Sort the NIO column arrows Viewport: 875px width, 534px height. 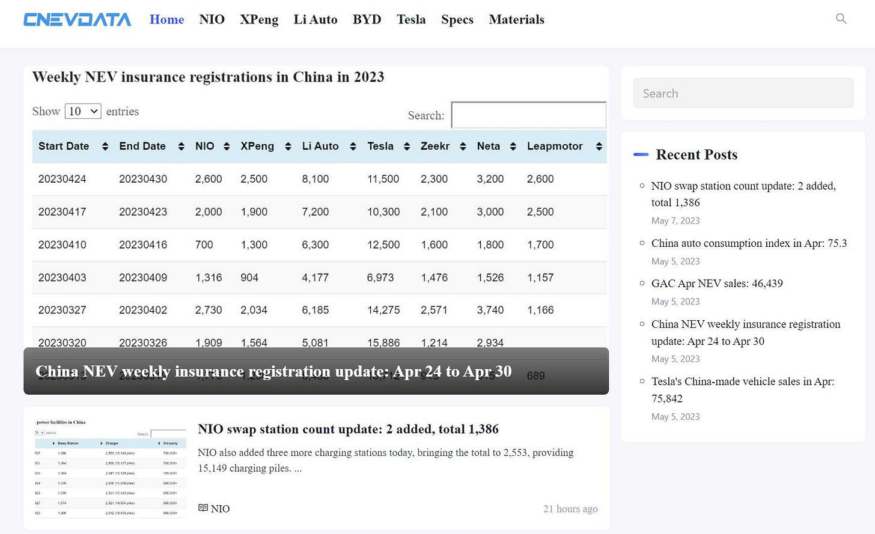227,147
